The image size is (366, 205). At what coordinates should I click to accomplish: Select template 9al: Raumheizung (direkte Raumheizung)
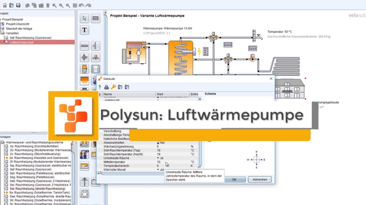pyautogui.click(x=37, y=189)
